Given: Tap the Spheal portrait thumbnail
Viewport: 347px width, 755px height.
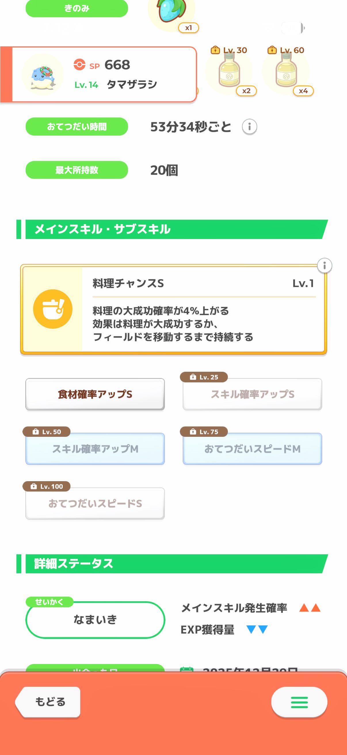Looking at the screenshot, I should (x=43, y=75).
